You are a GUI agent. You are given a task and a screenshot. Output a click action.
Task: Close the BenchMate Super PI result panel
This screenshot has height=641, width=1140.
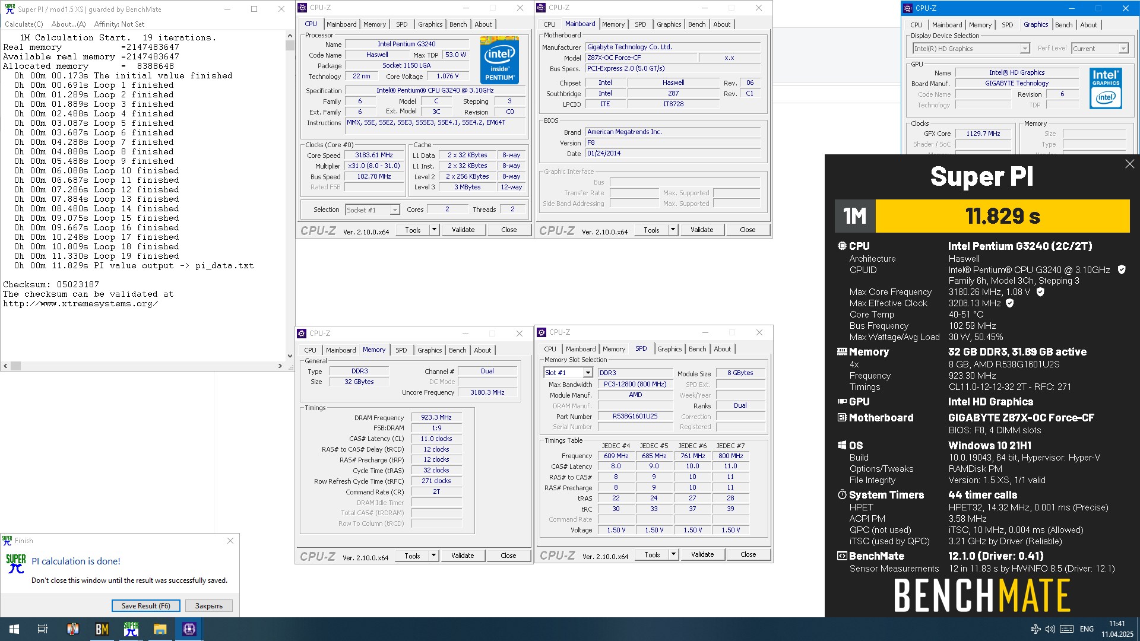coord(1129,164)
